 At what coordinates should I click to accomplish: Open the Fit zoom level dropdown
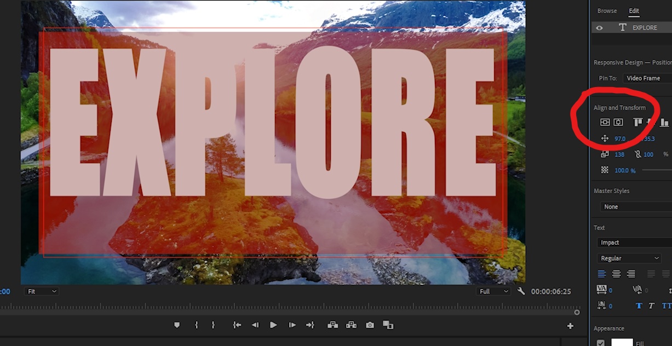(x=42, y=291)
